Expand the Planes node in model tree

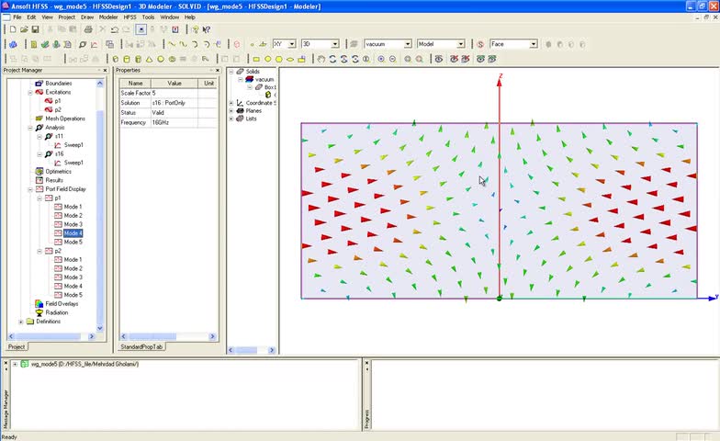pos(231,110)
